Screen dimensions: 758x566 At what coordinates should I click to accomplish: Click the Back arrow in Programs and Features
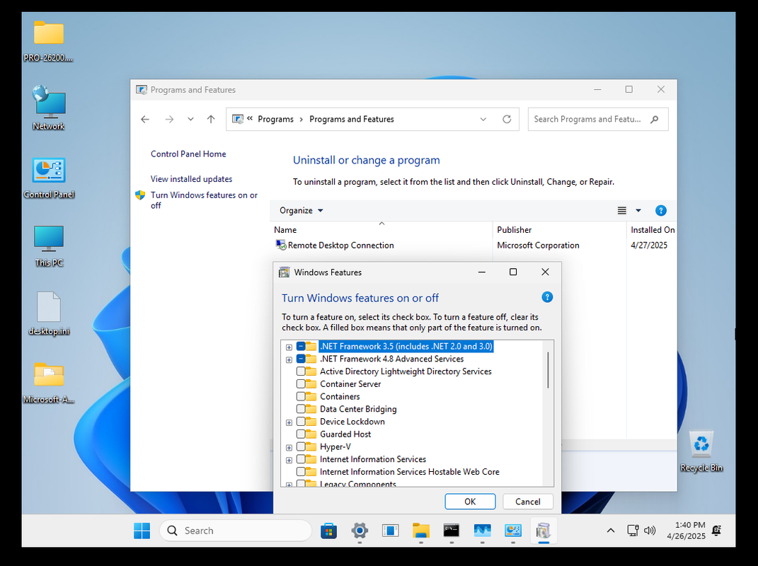pyautogui.click(x=145, y=120)
